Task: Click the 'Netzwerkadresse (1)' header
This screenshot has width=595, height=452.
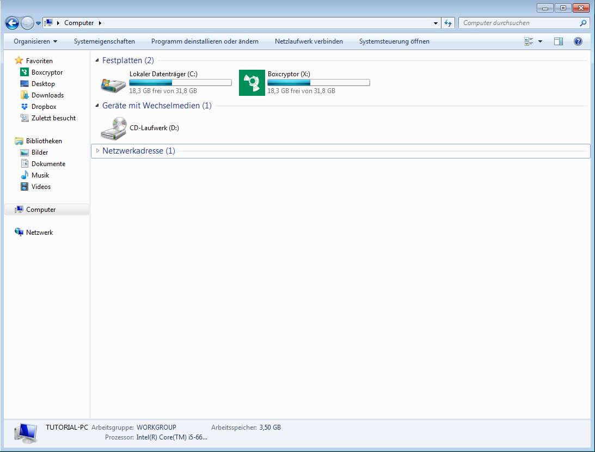Action: tap(138, 151)
